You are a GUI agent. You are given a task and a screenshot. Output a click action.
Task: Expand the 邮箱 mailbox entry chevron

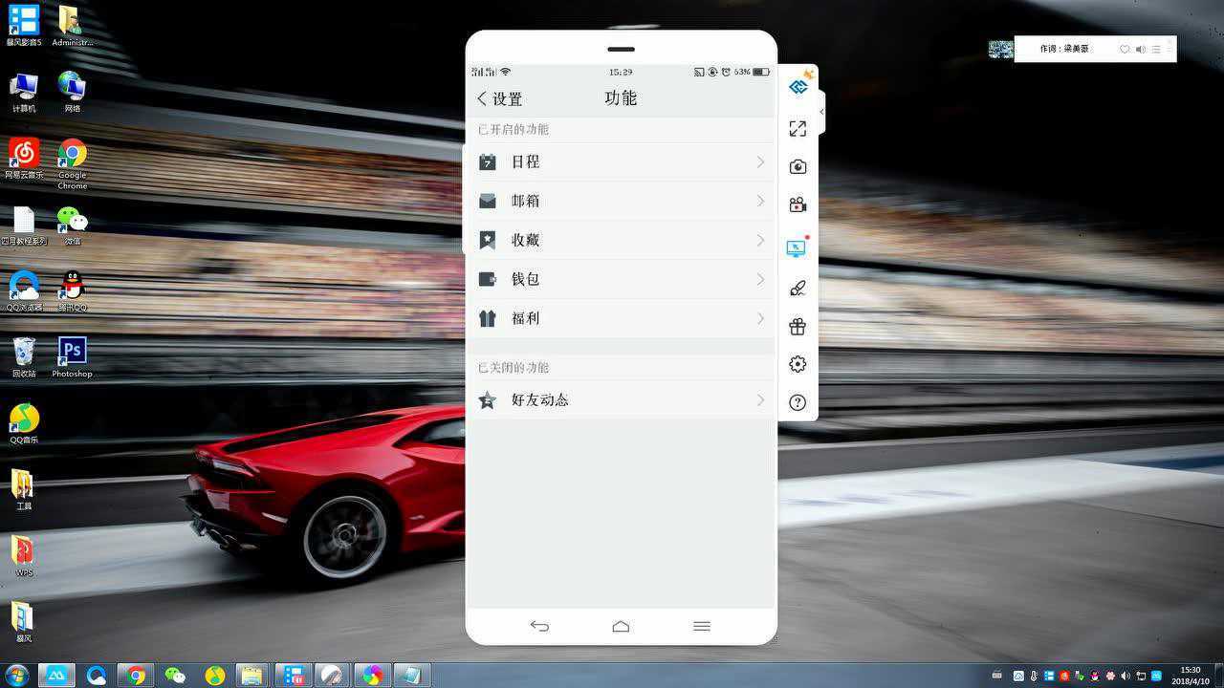click(x=760, y=201)
